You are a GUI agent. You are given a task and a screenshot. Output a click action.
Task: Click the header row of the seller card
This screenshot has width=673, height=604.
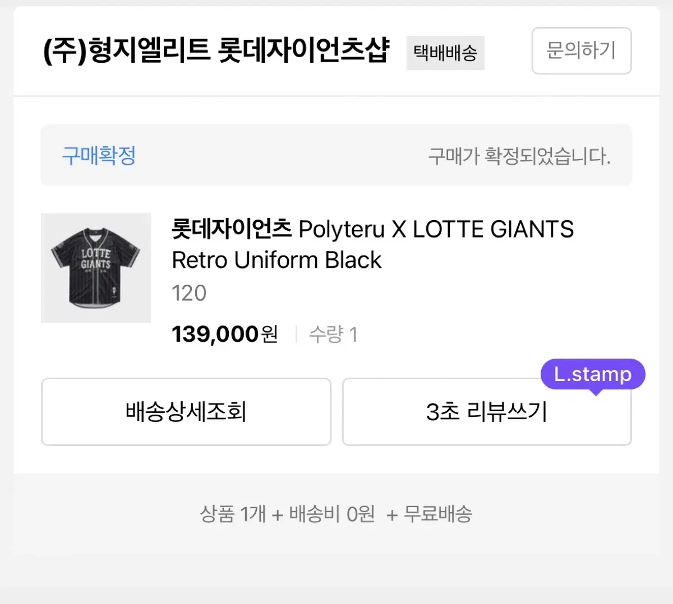click(x=336, y=51)
